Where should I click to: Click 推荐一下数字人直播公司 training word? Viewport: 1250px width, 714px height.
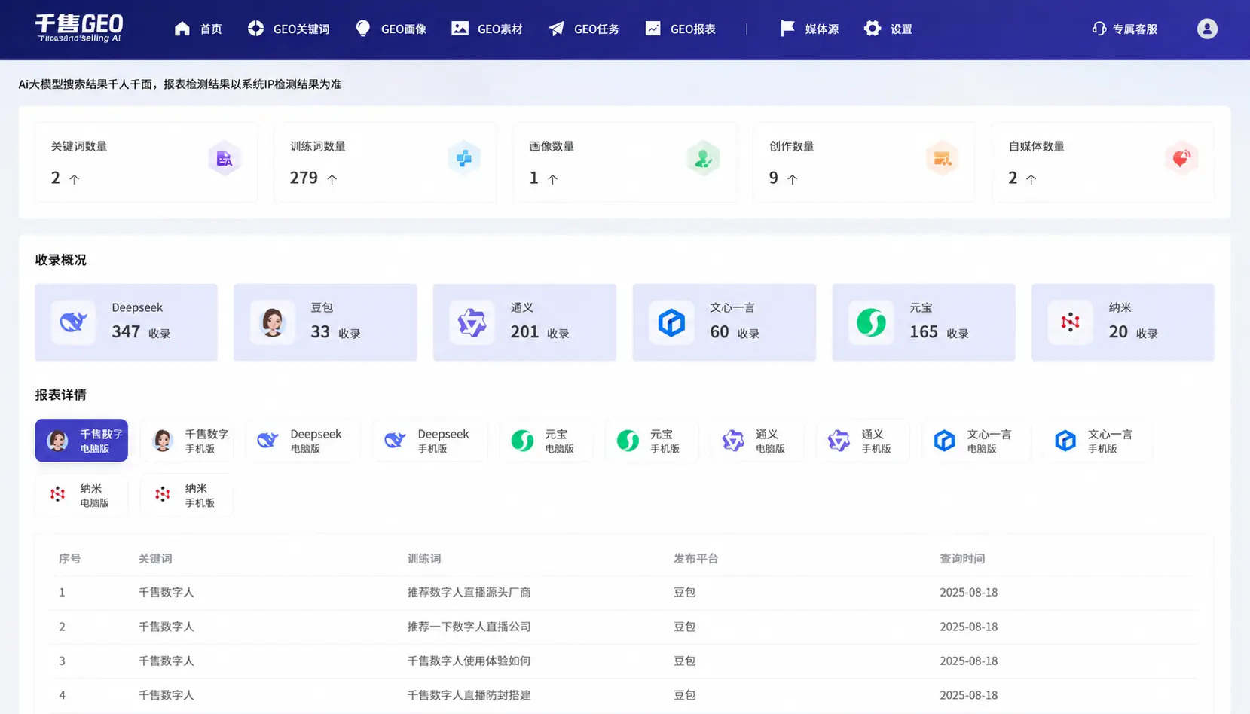point(469,627)
